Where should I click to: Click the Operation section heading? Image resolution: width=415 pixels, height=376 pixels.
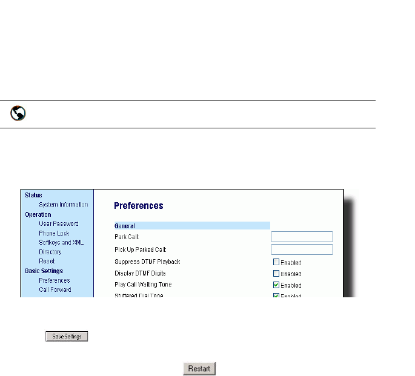(x=38, y=214)
